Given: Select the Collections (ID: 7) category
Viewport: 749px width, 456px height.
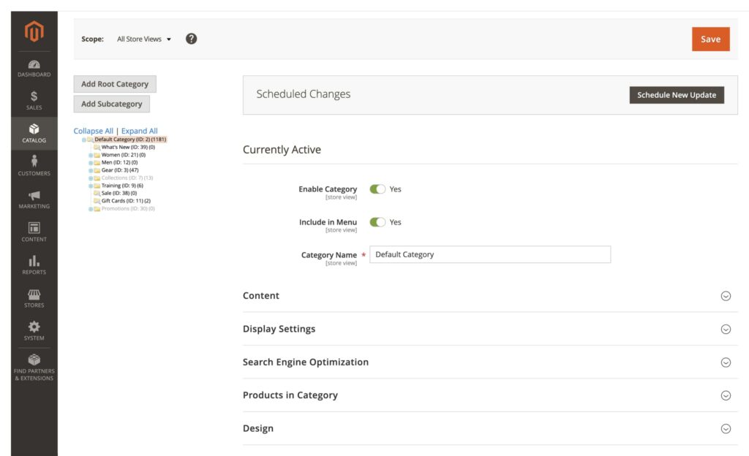Looking at the screenshot, I should tap(127, 178).
